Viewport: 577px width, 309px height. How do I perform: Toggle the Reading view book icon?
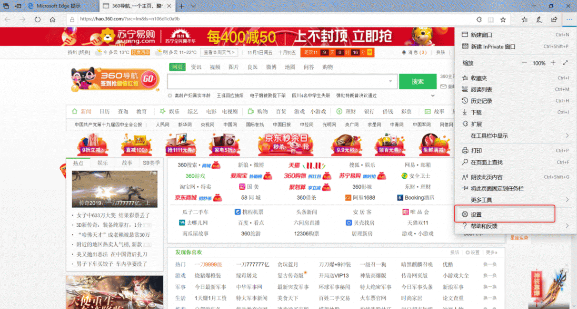(x=491, y=19)
